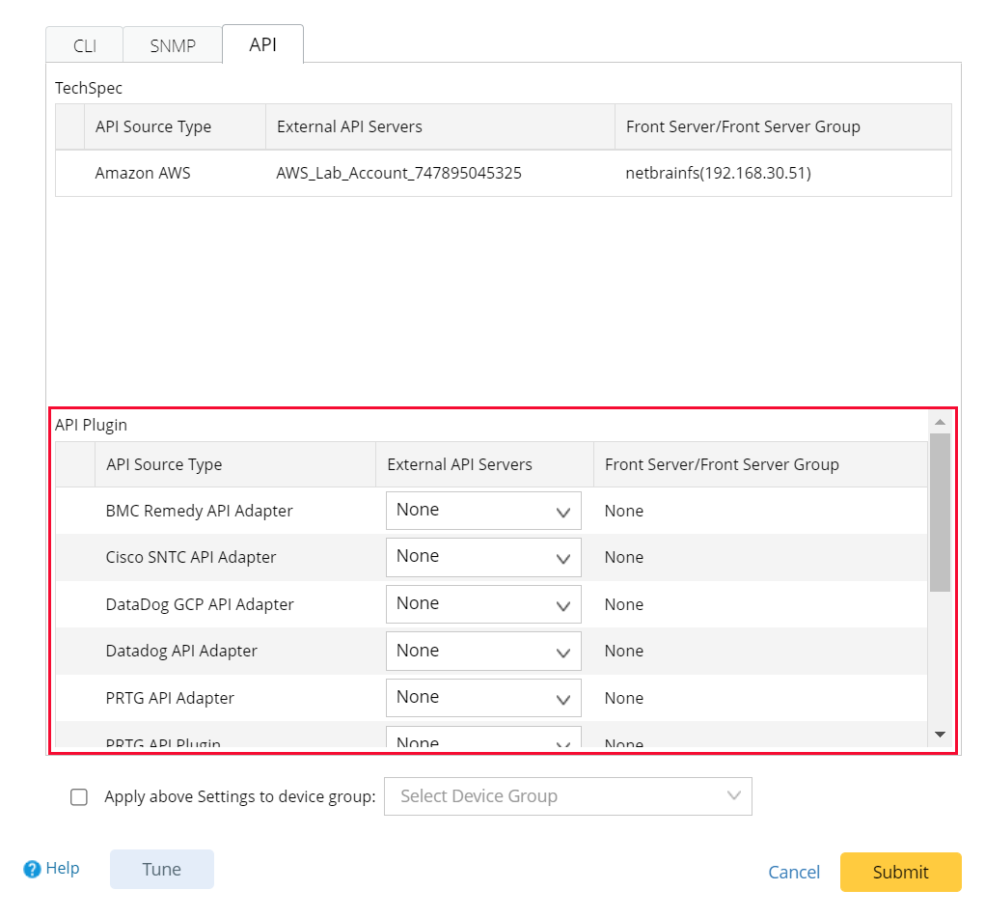
Task: Open the Cisco SNTC API Adapter dropdown
Action: pos(482,557)
